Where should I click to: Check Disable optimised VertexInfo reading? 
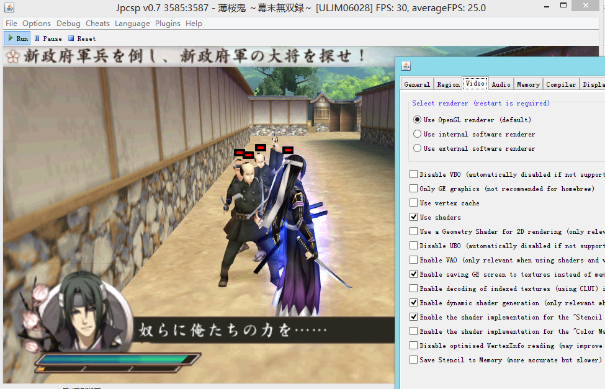(x=414, y=346)
